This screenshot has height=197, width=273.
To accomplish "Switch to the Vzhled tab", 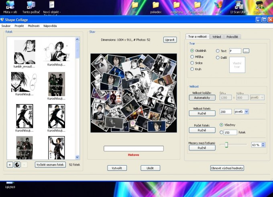I will [216, 37].
